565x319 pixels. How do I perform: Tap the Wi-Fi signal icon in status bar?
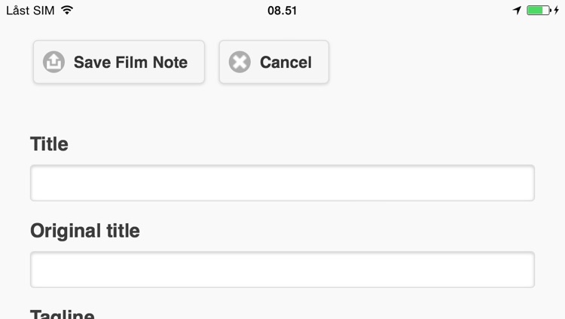tap(67, 10)
